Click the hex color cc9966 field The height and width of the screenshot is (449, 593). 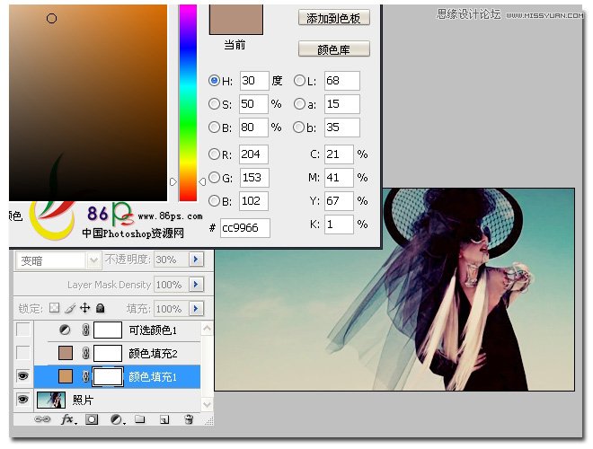pyautogui.click(x=245, y=228)
